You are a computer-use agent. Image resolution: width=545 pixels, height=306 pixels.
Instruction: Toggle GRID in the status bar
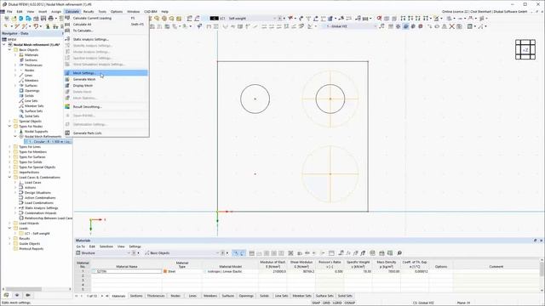(x=326, y=303)
